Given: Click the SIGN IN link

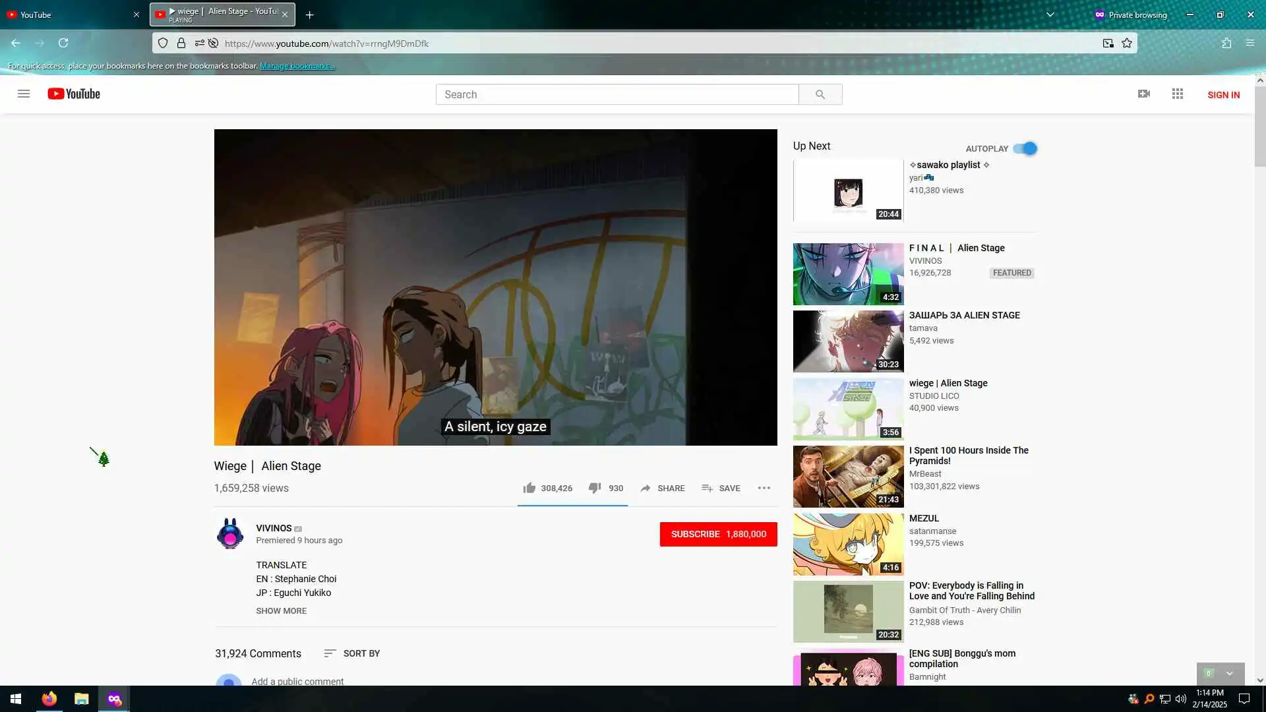Looking at the screenshot, I should (1223, 95).
